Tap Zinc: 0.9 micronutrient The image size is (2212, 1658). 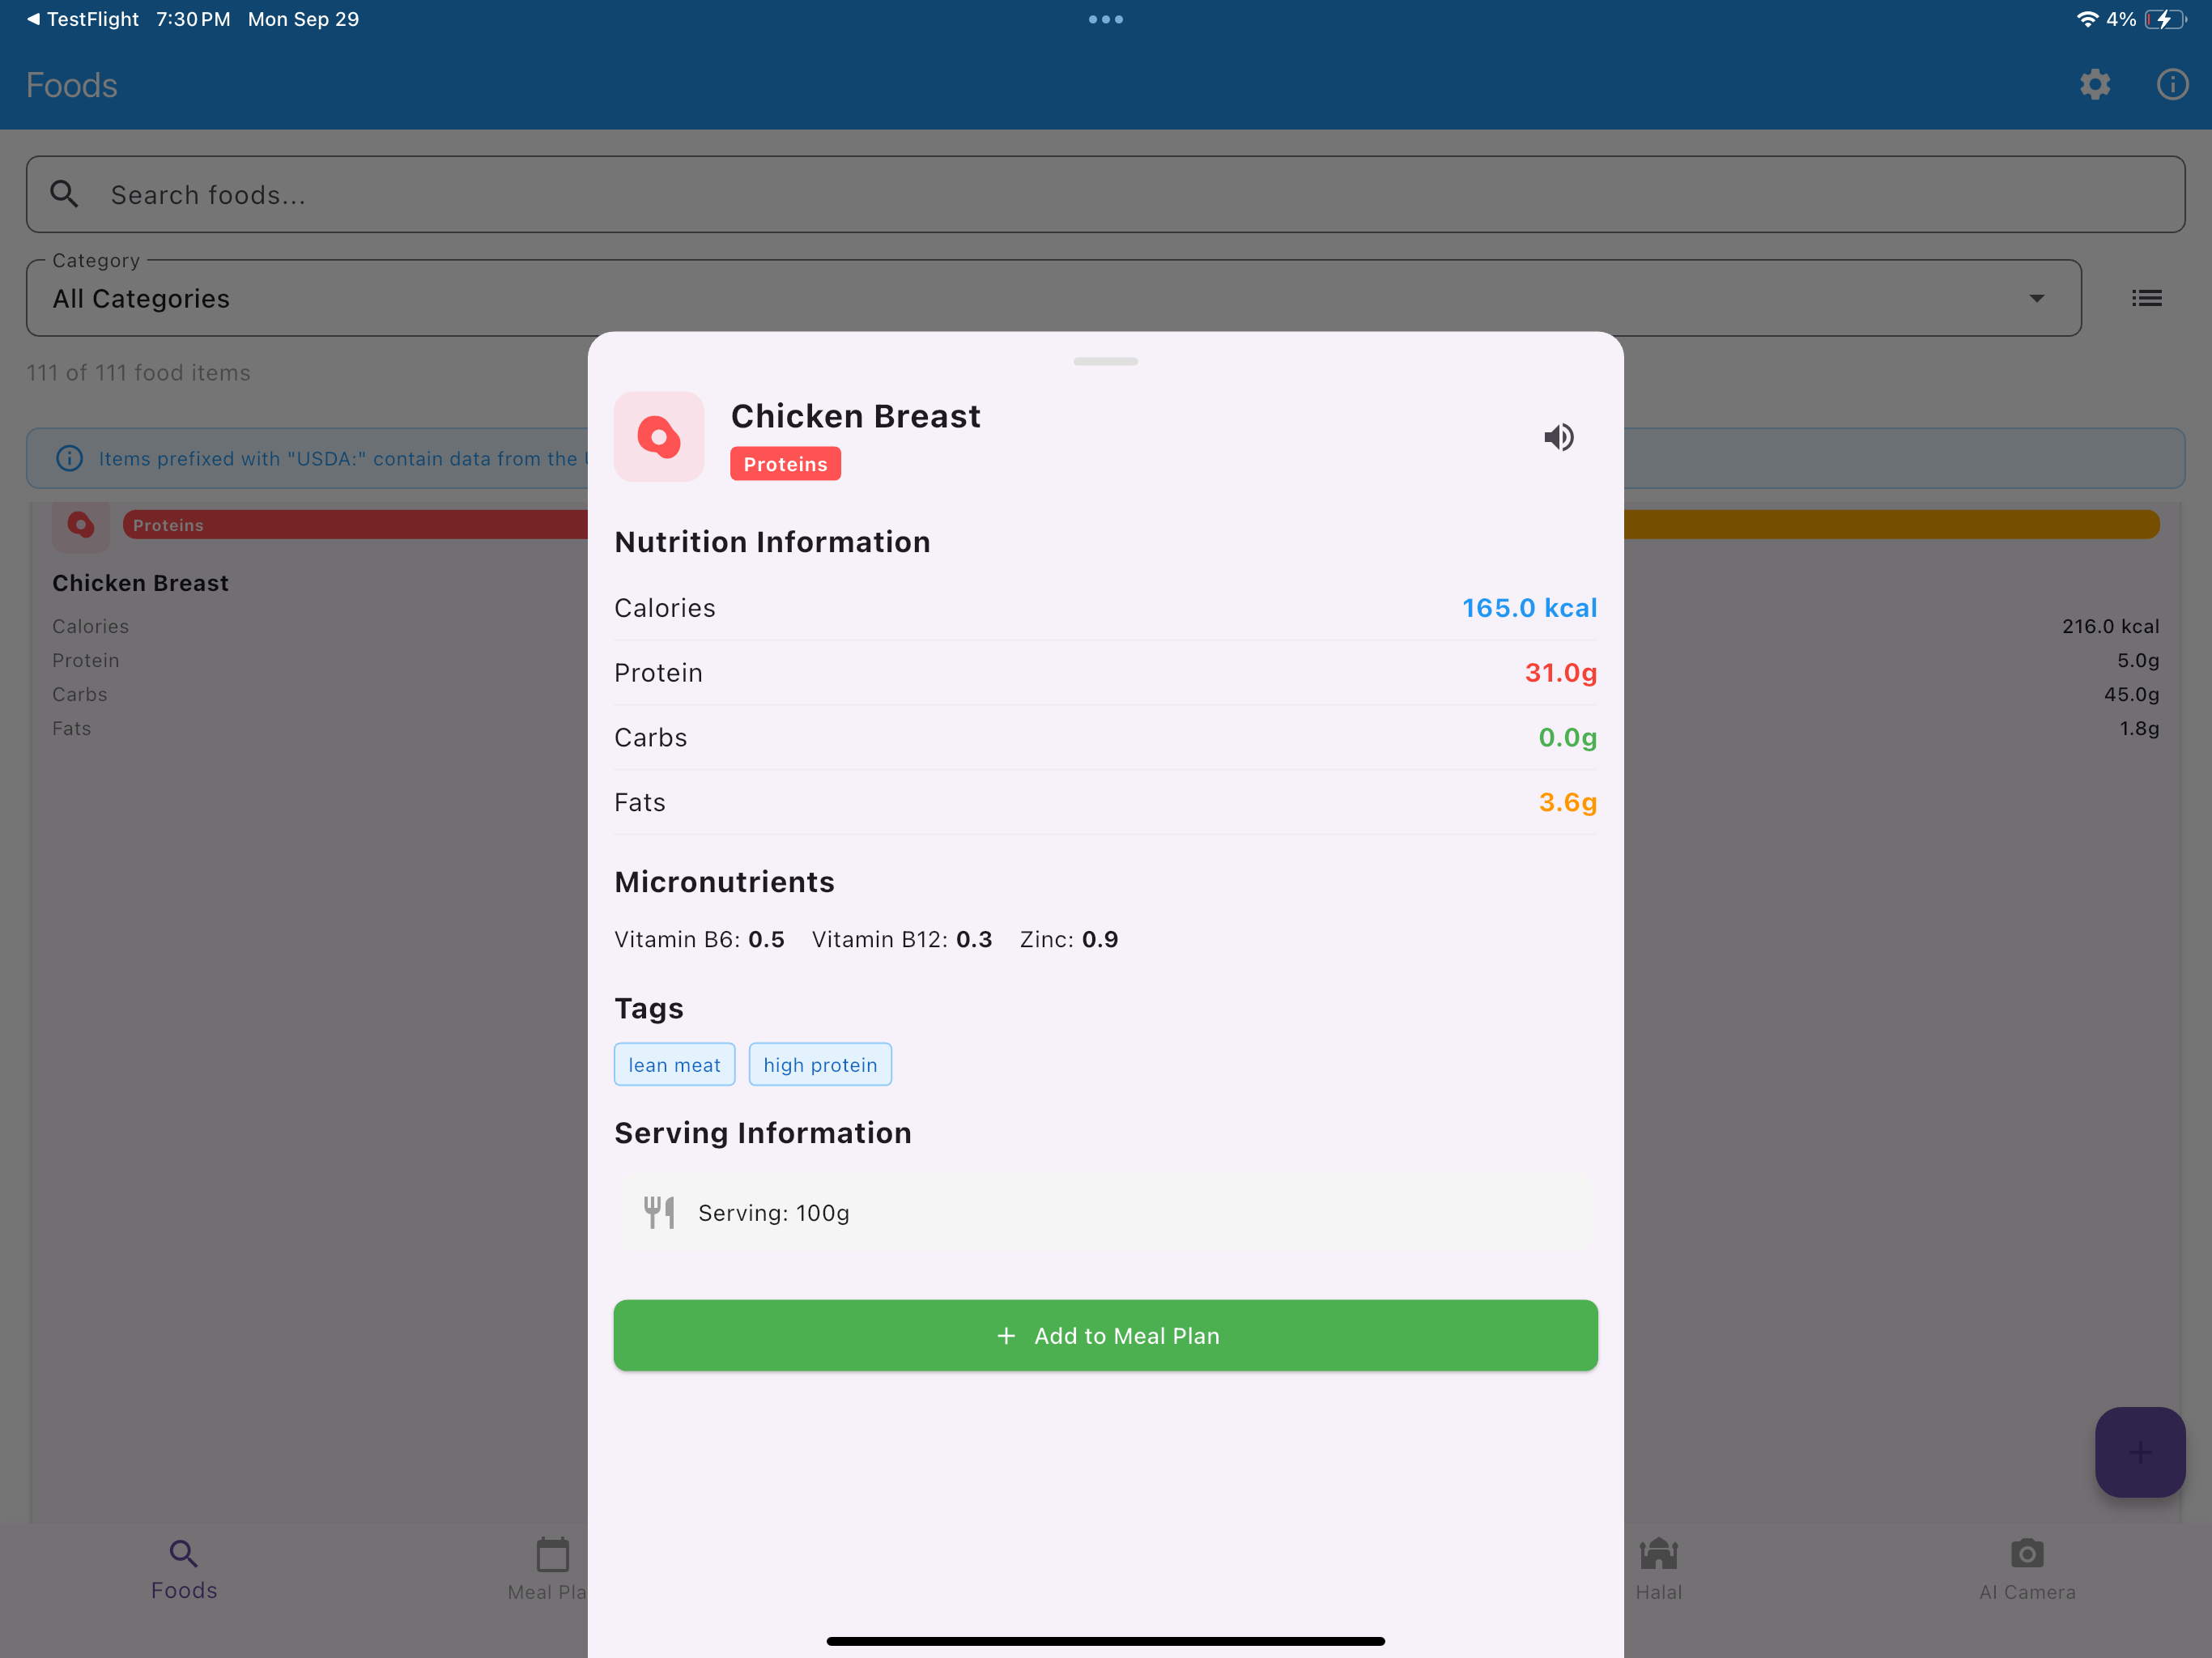[x=1069, y=939]
